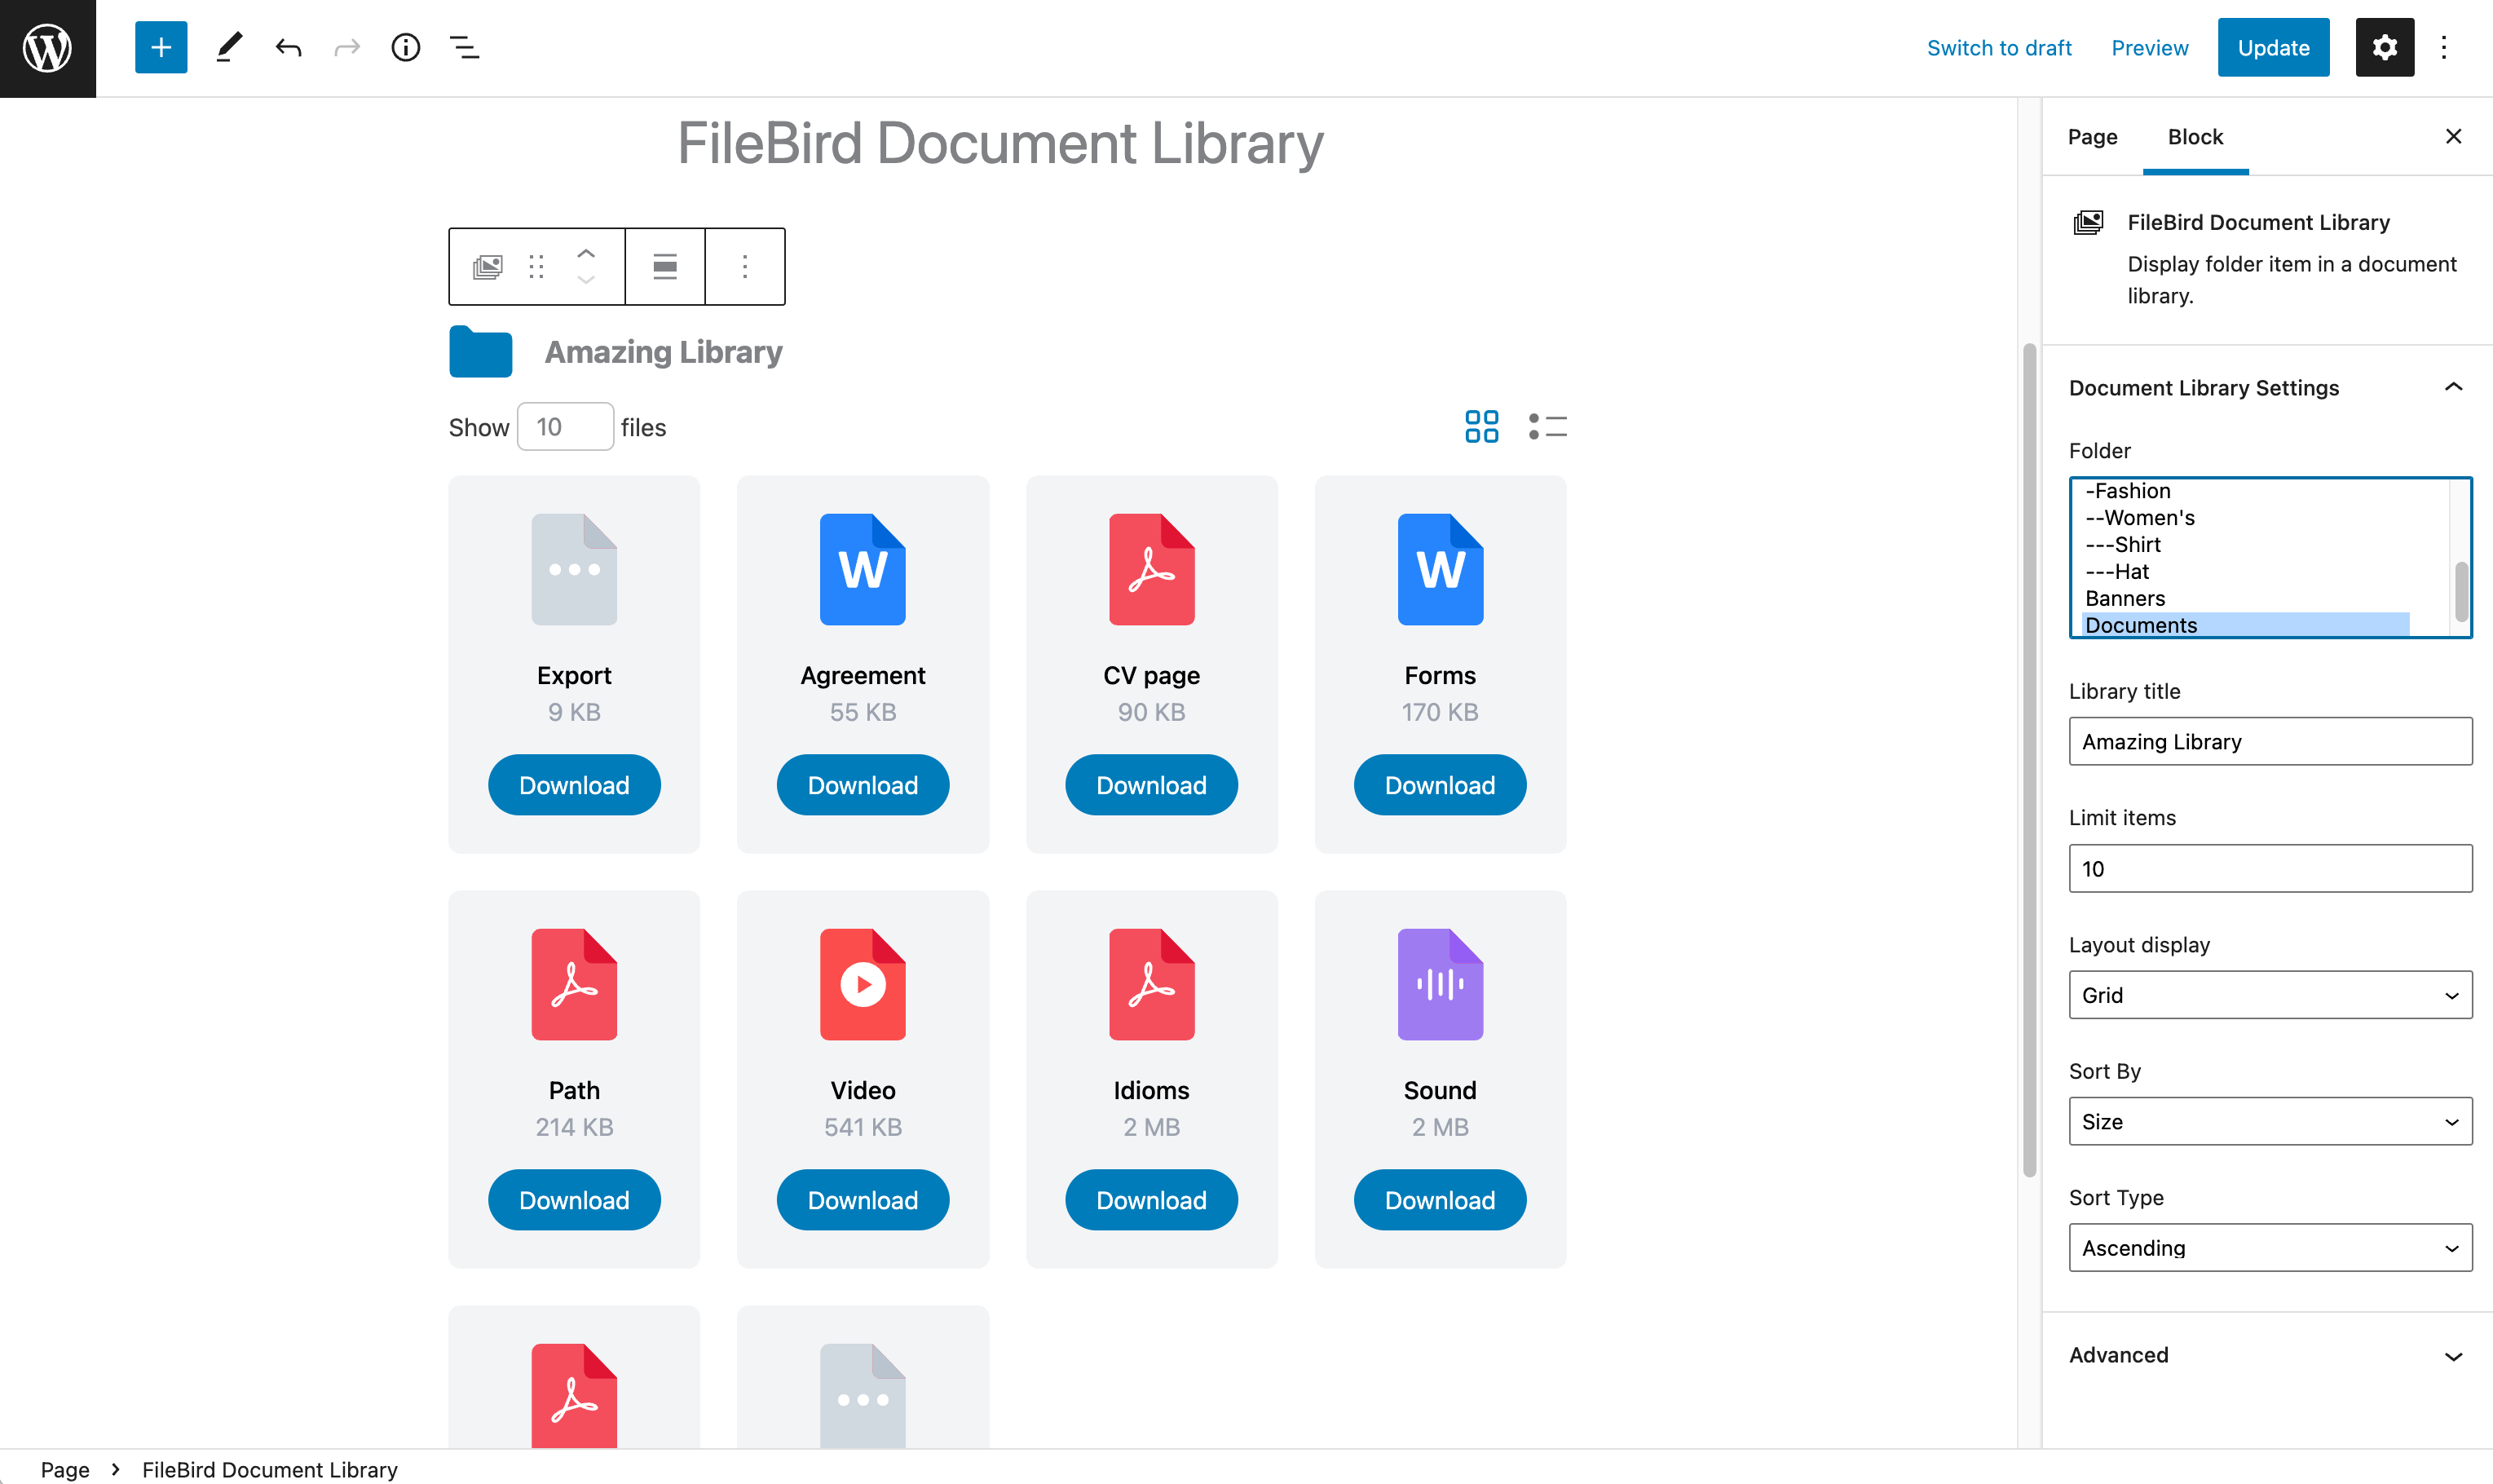Screen dimensions: 2493x1484
Task: Open the Layout display dropdown
Action: tap(2269, 995)
